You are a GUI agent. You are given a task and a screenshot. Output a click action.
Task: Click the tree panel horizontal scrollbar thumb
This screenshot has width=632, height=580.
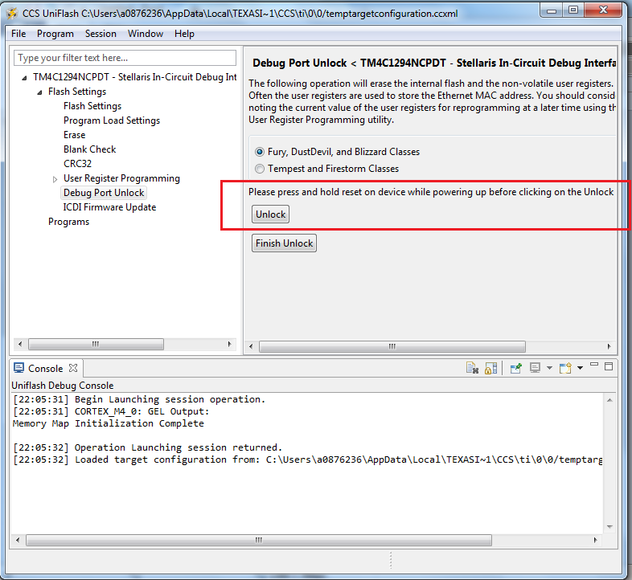coord(96,345)
